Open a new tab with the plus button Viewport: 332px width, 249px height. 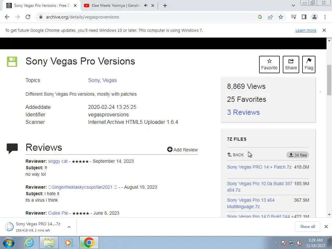[165, 6]
